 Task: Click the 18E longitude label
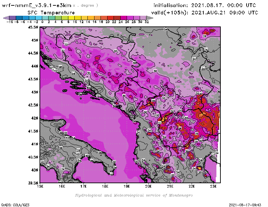click(x=105, y=186)
